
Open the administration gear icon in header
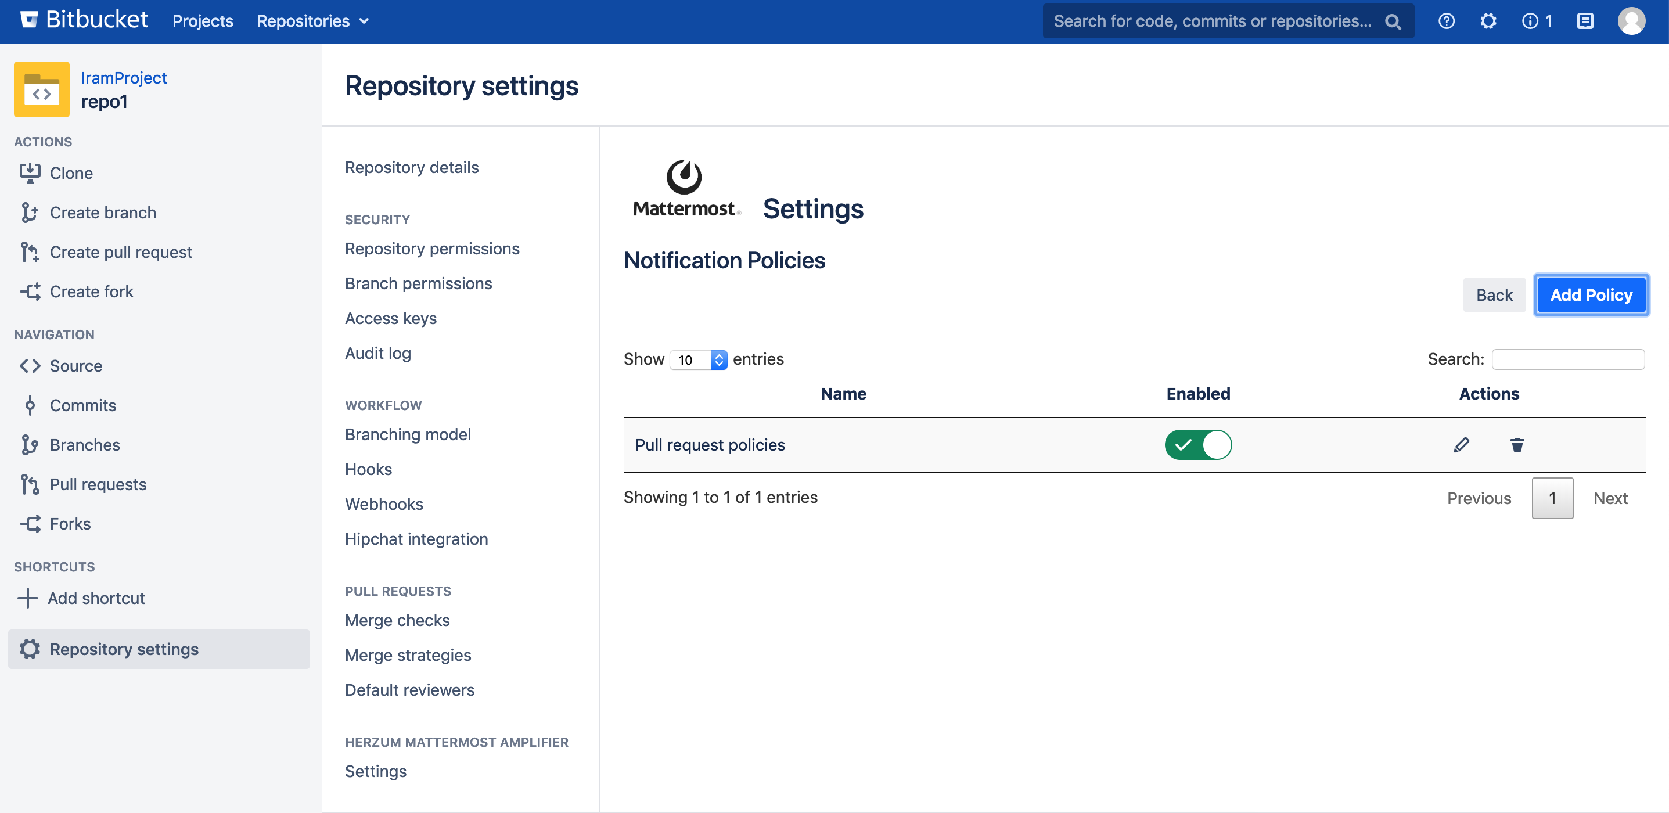pyautogui.click(x=1488, y=21)
